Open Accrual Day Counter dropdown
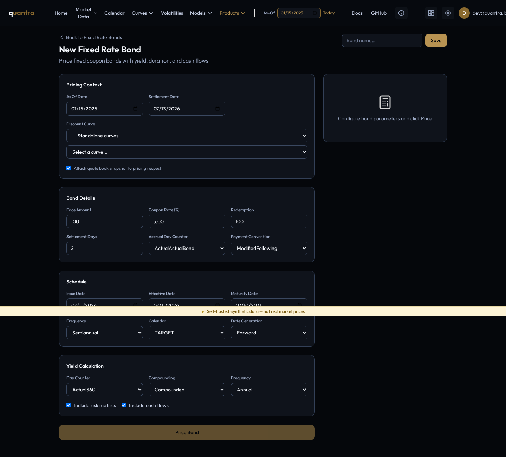 click(187, 248)
